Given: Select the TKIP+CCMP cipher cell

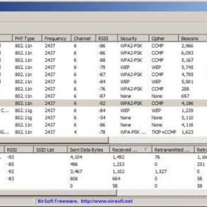Looking at the screenshot, I should point(164,132).
